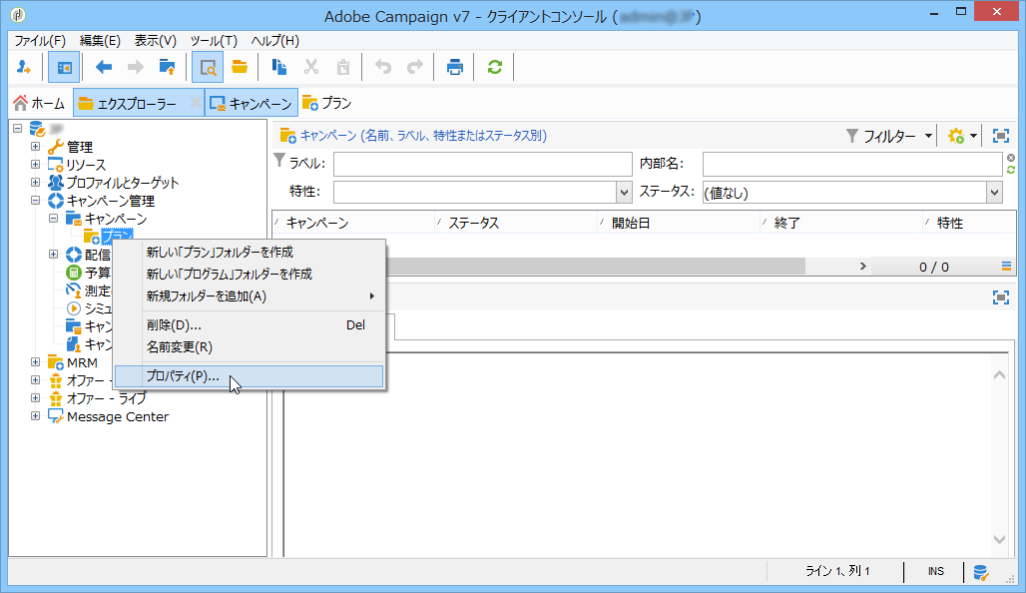
Task: Switch to the ホーム tab
Action: (x=39, y=103)
